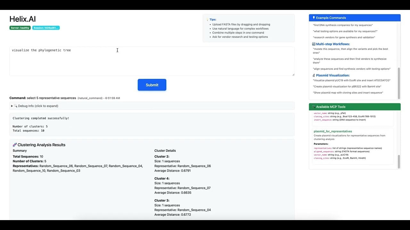Image resolution: width=410 pixels, height=230 pixels.
Task: Click the 'Number of Clusters: 5' summary line
Action: tap(29, 161)
